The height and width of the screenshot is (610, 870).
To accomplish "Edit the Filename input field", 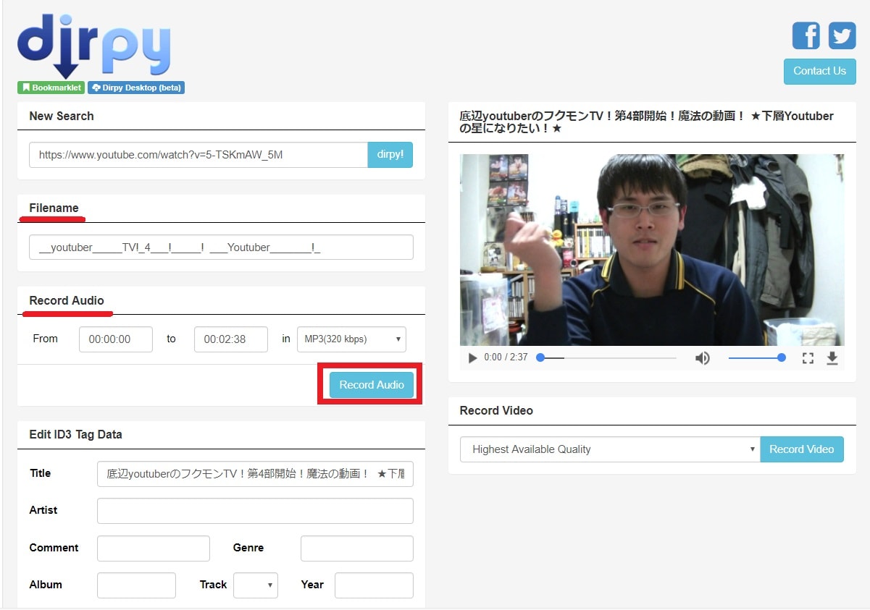I will click(x=221, y=247).
